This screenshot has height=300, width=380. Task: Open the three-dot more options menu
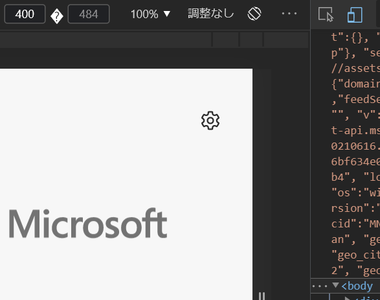click(x=289, y=14)
